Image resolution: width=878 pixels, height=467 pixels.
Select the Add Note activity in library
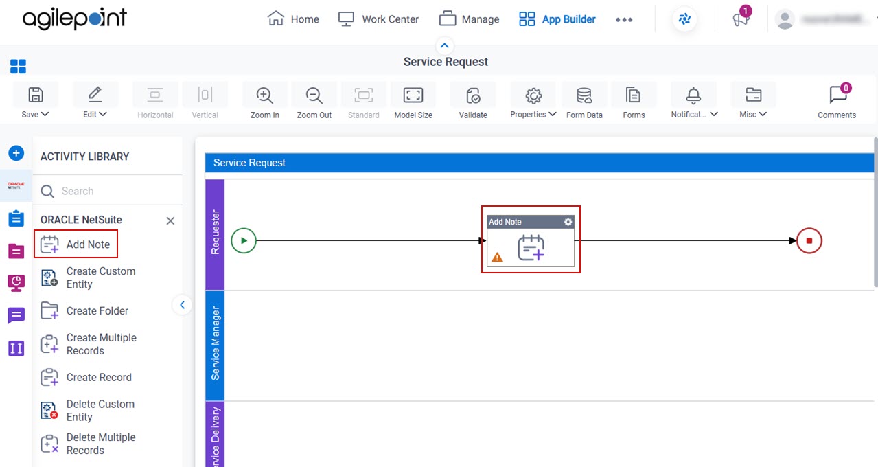76,244
